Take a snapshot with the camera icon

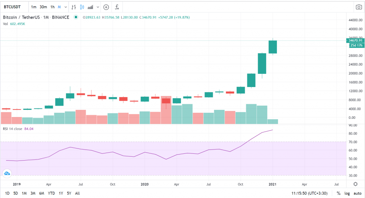(x=359, y=7)
